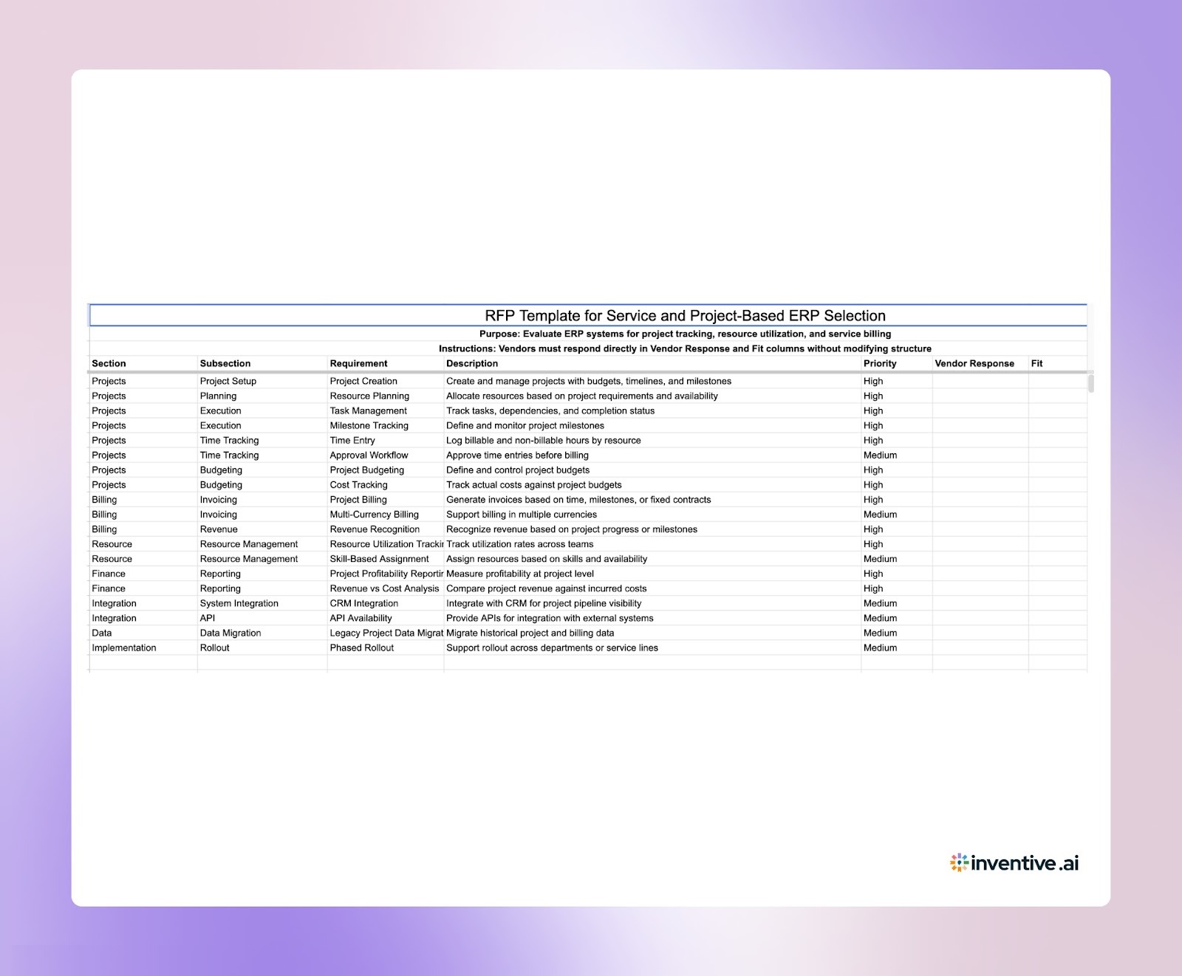The width and height of the screenshot is (1182, 976).
Task: Click the Section column header
Action: [x=109, y=363]
